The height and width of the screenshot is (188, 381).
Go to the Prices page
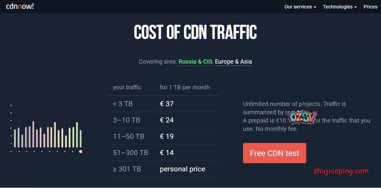[370, 7]
